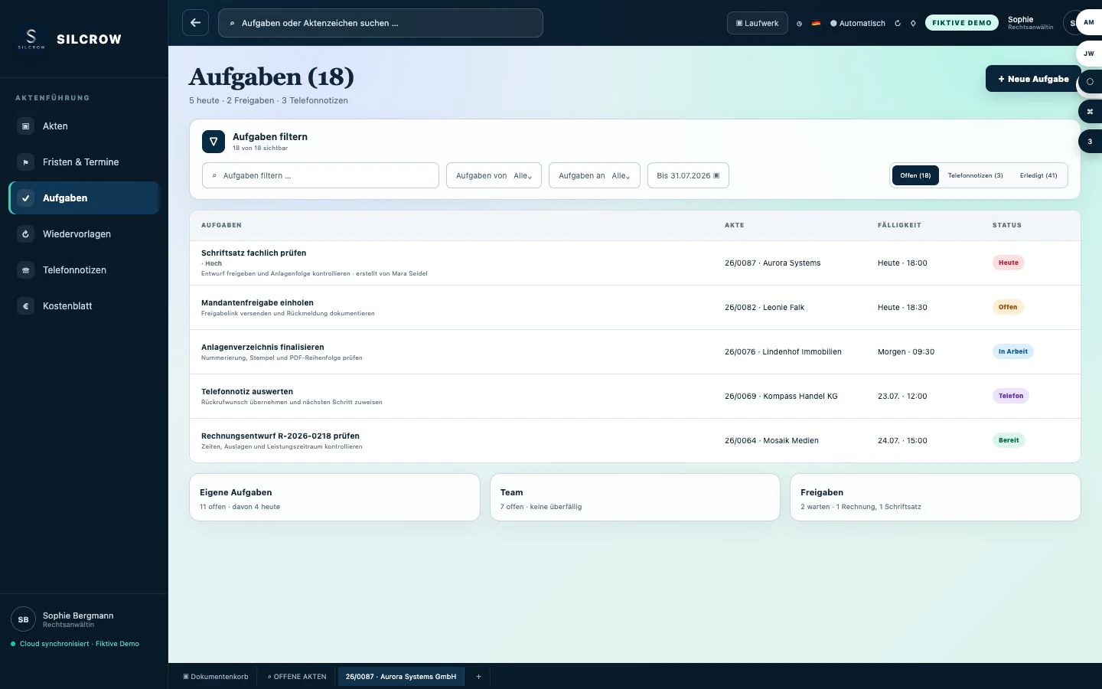
Task: Sort by the Status column header
Action: click(x=1007, y=225)
